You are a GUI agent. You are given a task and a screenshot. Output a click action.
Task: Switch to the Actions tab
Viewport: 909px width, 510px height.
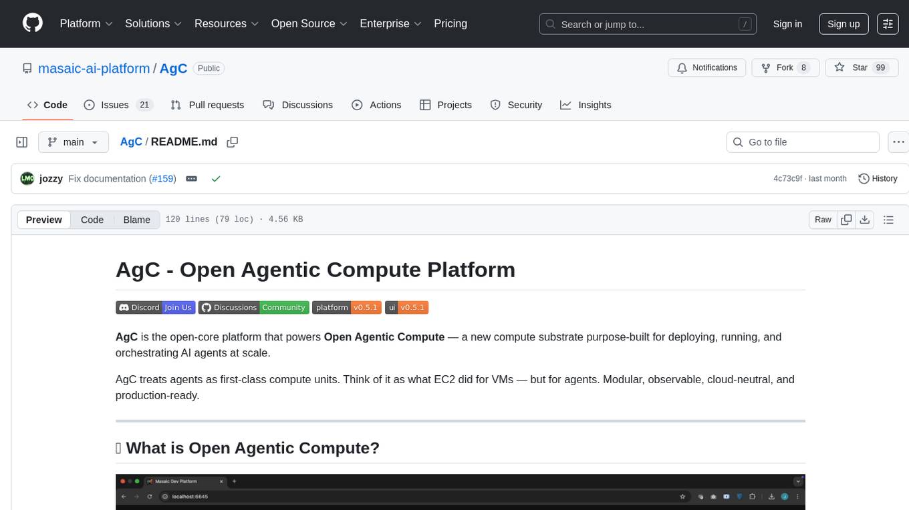click(x=376, y=105)
